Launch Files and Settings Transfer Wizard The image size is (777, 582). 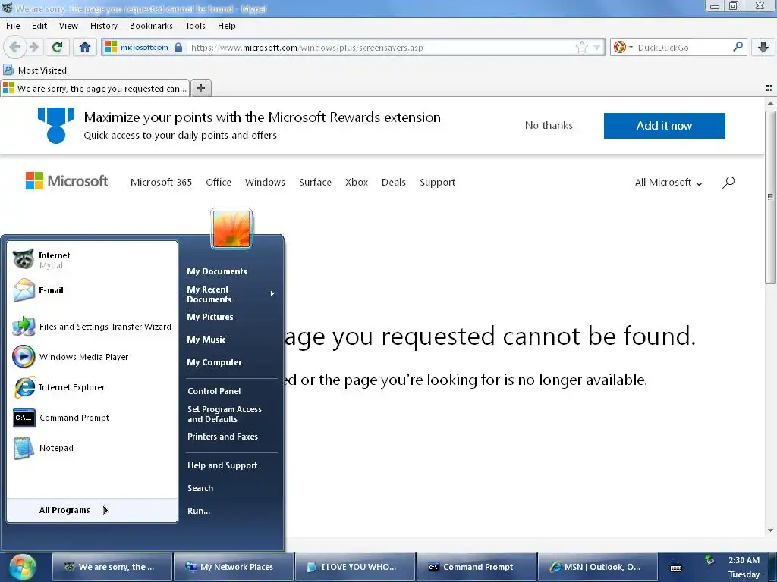(92, 326)
